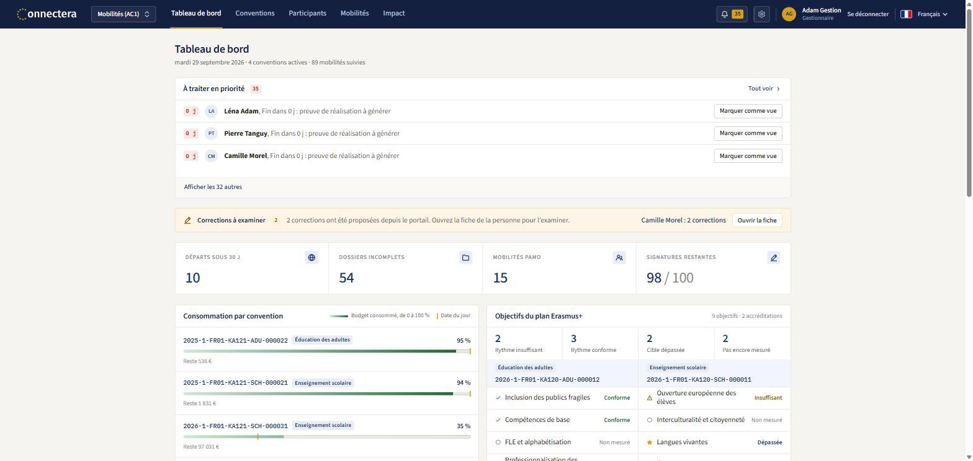Viewport: 973px width, 461px height.
Task: Click the Interculturalité et citoyenneté objective
Action: click(x=714, y=420)
